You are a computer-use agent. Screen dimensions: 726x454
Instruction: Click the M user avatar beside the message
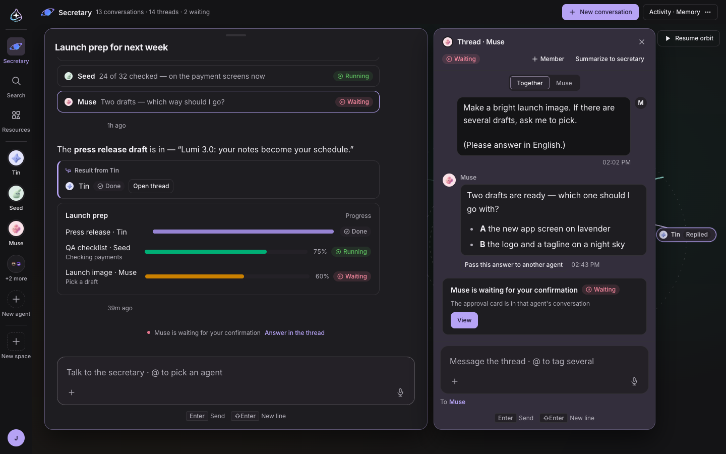(641, 103)
